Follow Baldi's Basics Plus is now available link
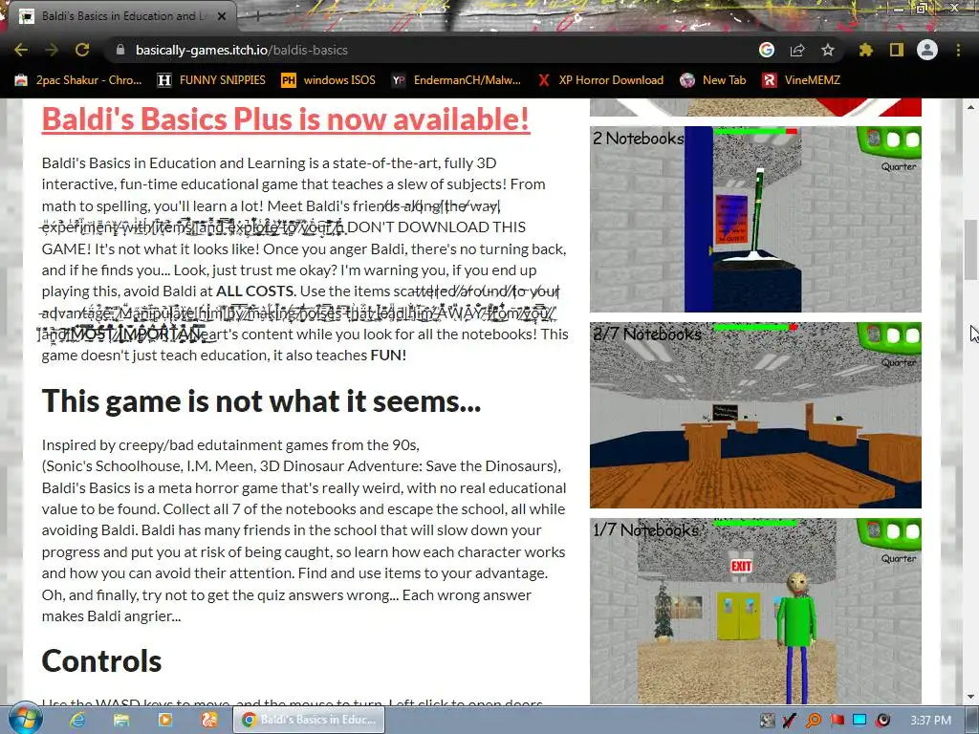Image resolution: width=979 pixels, height=734 pixels. (x=286, y=119)
